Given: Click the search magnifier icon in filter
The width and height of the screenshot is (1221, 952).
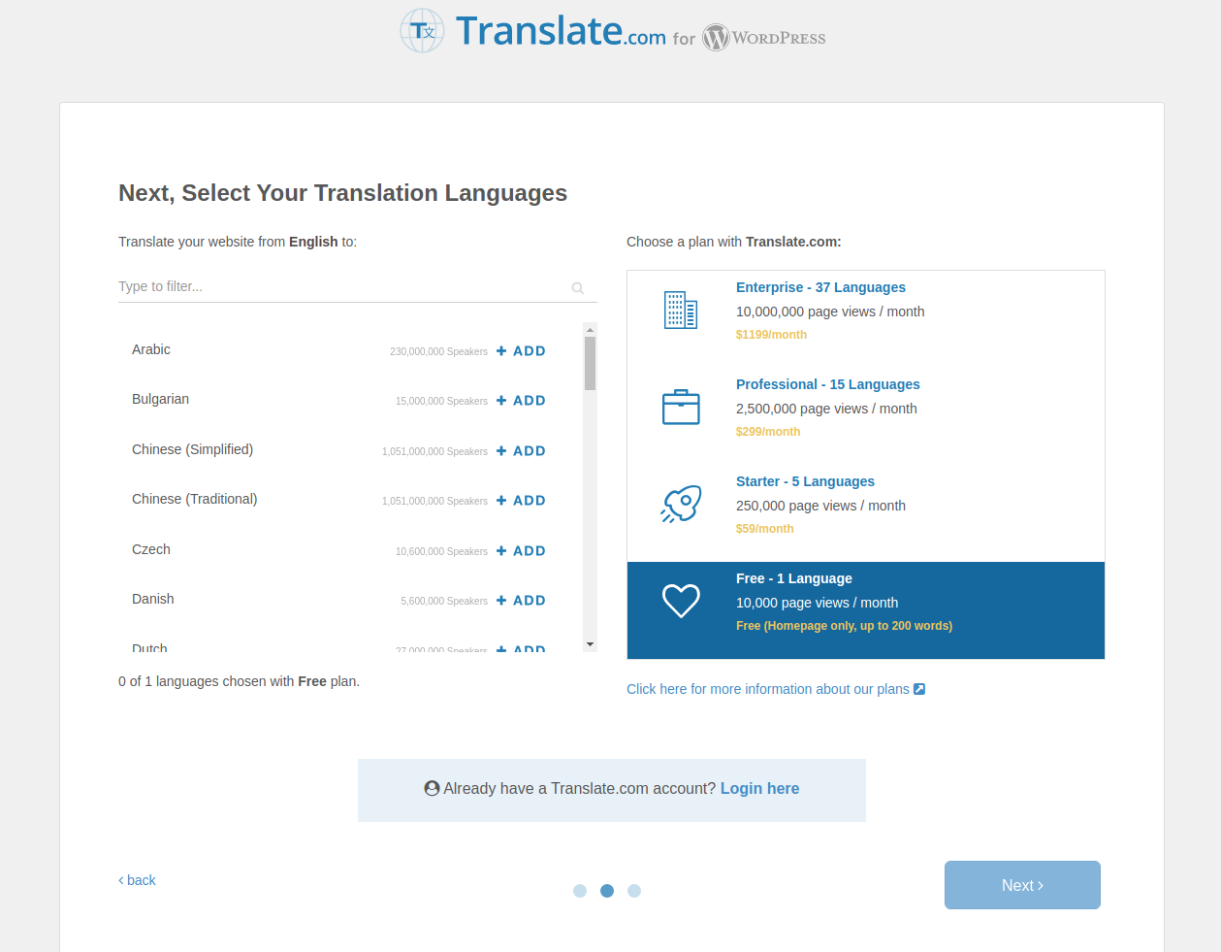Looking at the screenshot, I should 578,288.
